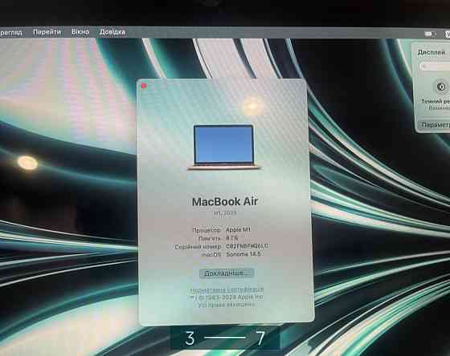Viewport: 450px width, 356px height.
Task: Click the Дисплей heading in the panel
Action: point(431,52)
